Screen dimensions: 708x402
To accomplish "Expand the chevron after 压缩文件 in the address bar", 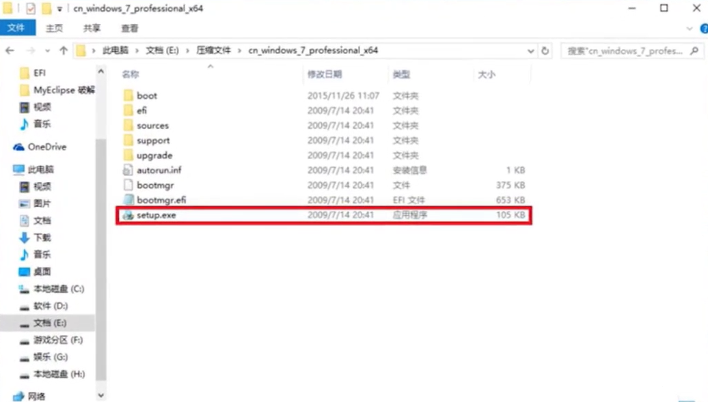I will click(x=239, y=51).
